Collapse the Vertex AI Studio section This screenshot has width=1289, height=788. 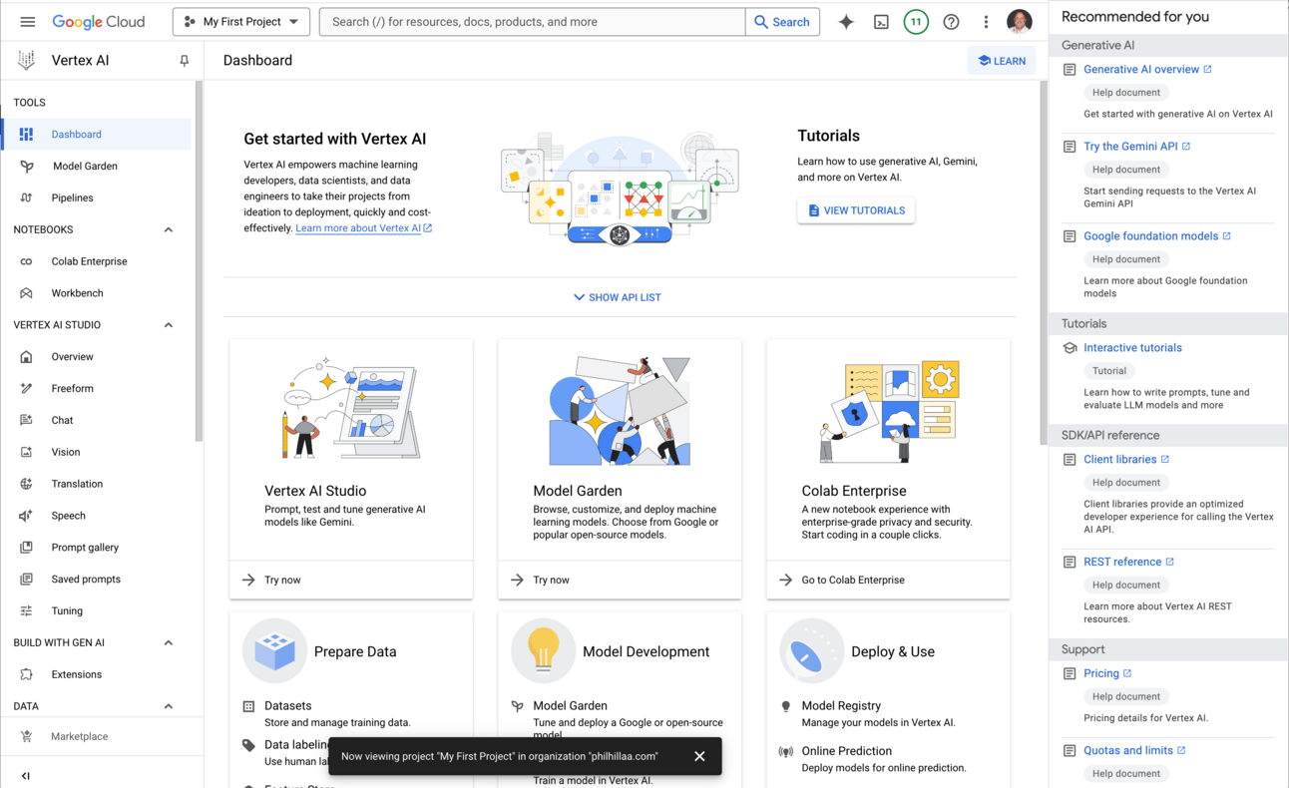pos(168,325)
